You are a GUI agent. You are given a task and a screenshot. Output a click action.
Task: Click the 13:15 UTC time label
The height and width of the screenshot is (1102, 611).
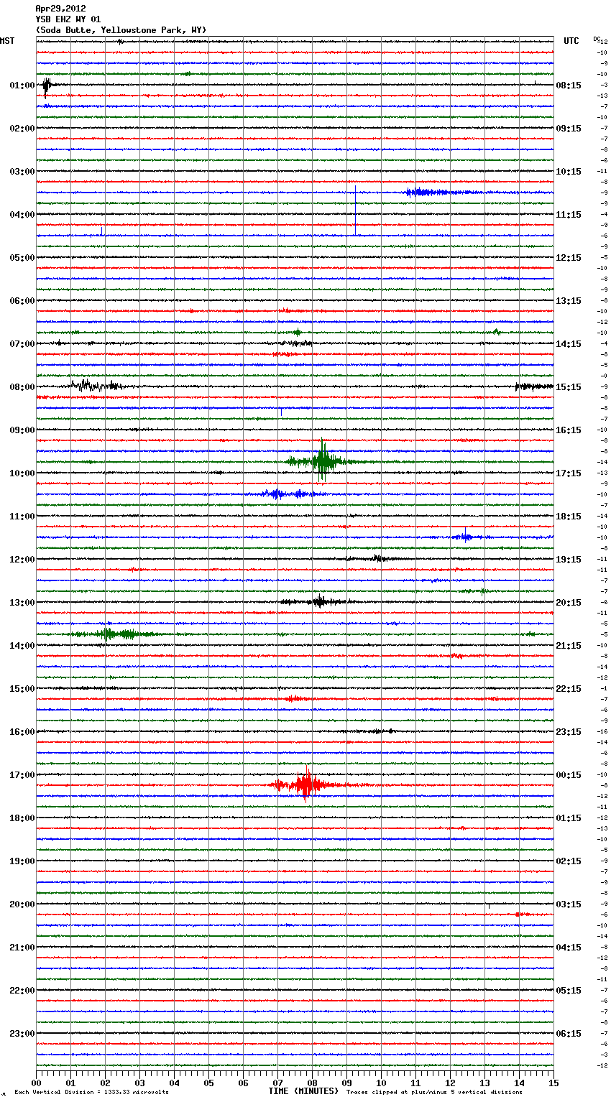tap(569, 301)
